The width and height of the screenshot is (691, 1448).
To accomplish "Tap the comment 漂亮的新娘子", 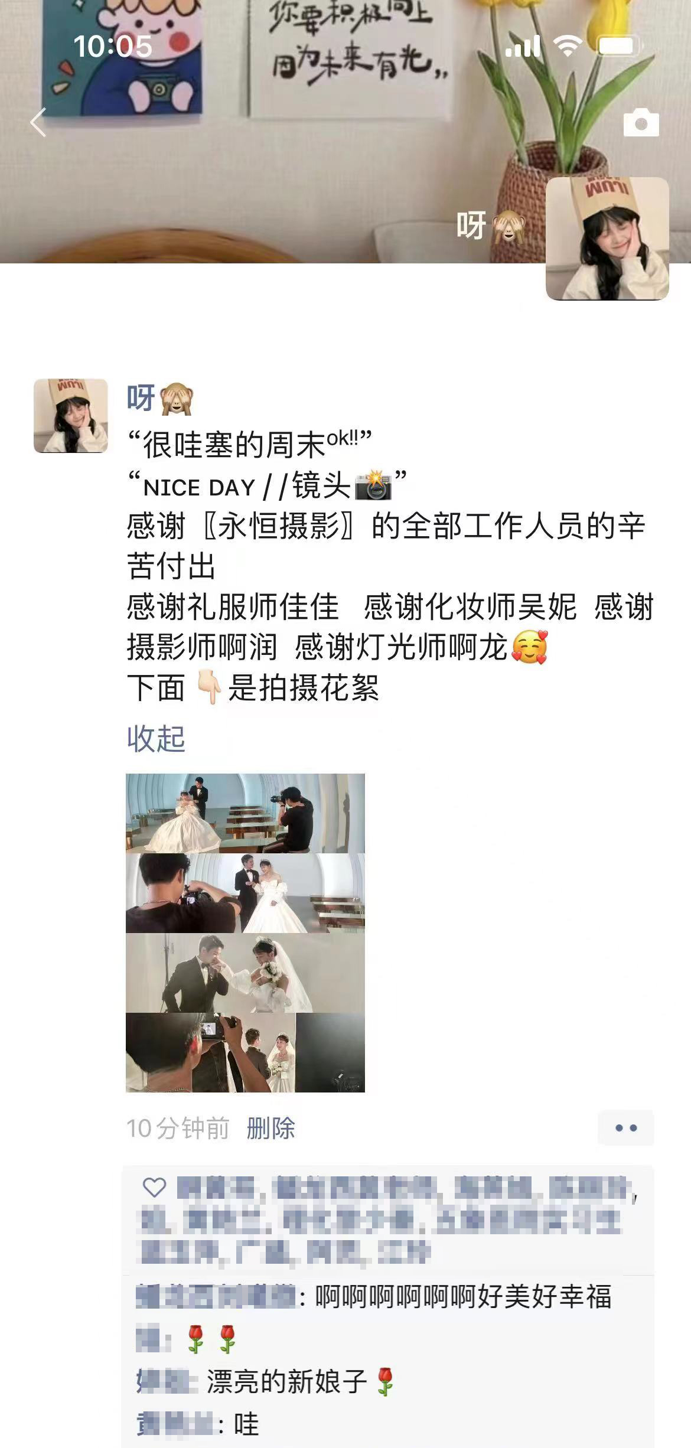I will 266,1381.
